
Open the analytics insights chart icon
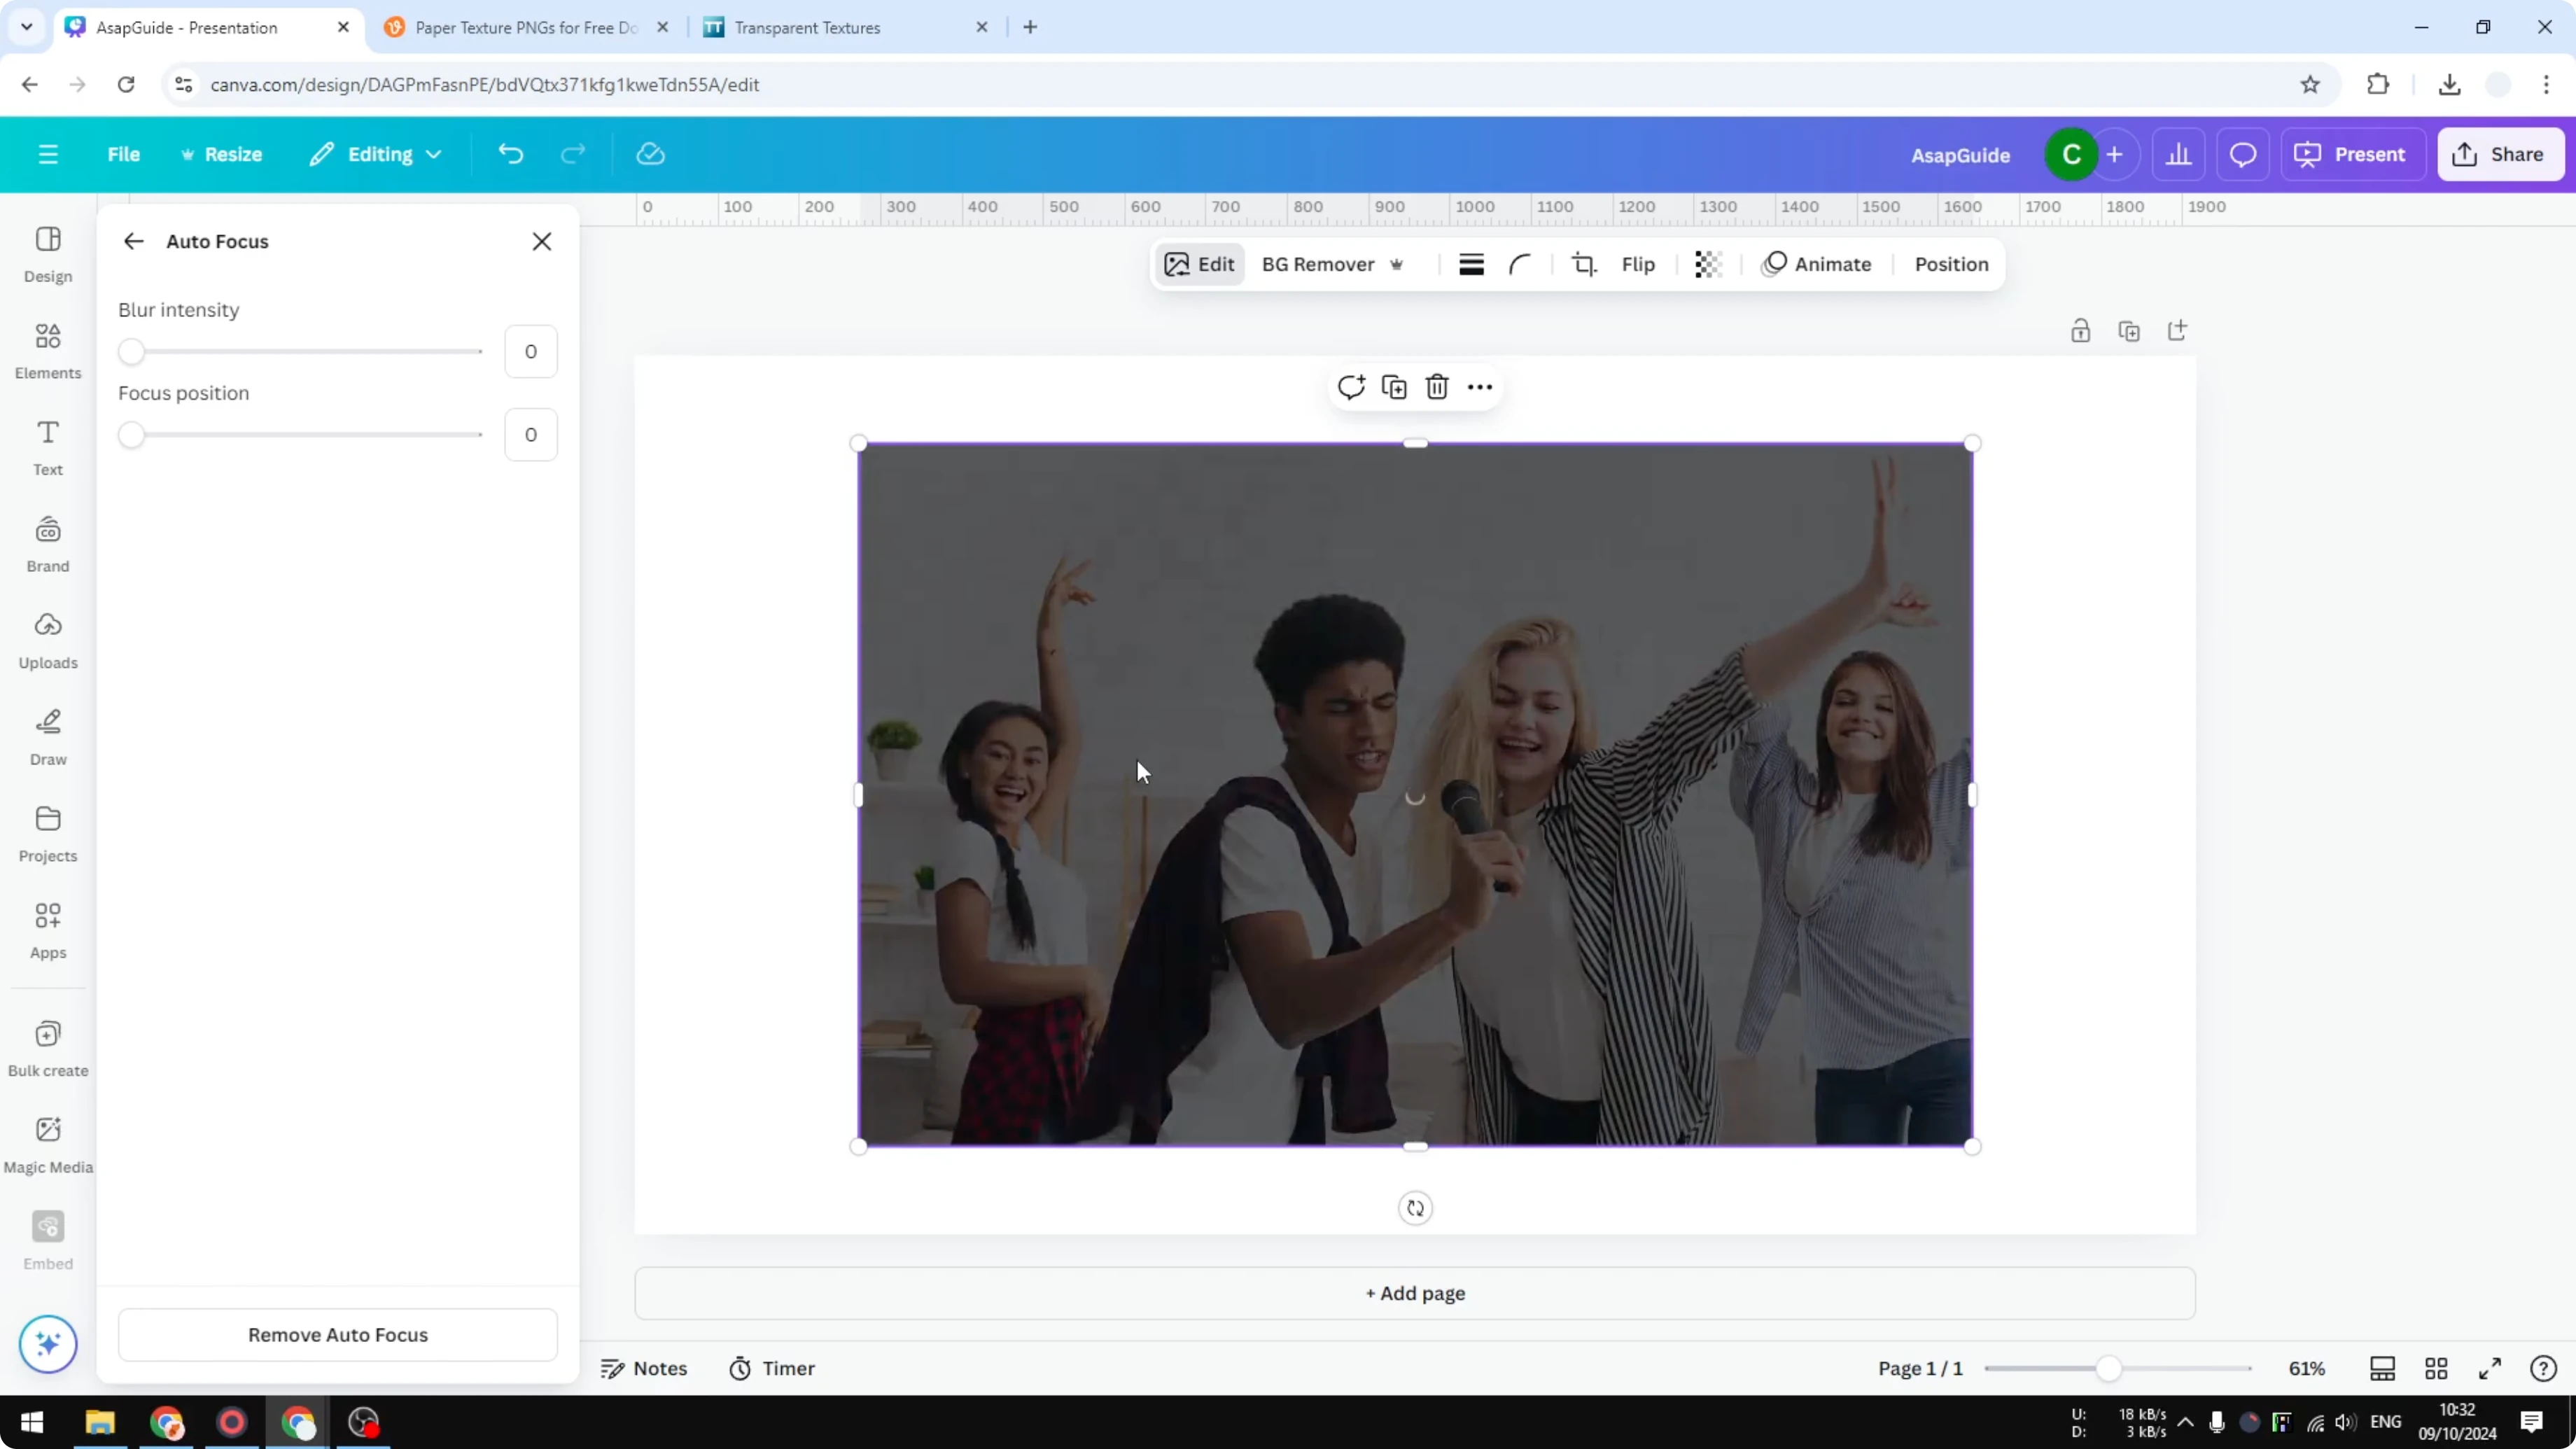2178,154
